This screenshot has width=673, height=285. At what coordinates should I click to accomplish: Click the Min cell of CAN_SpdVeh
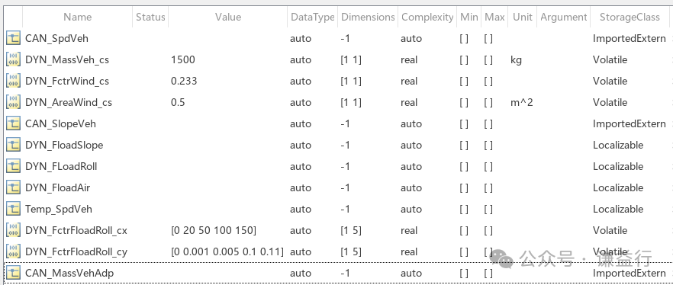[x=469, y=39]
